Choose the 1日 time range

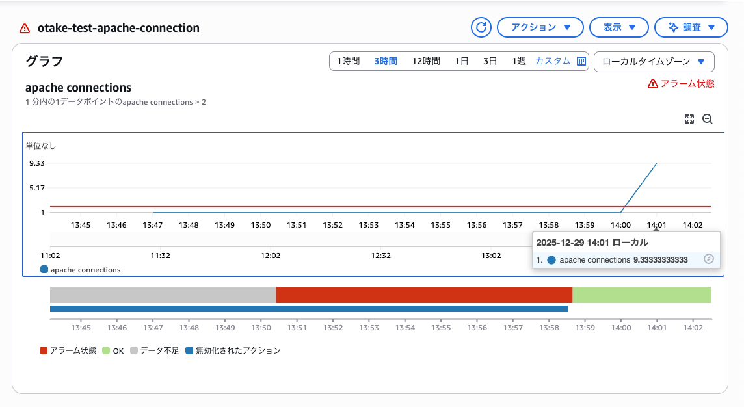point(461,61)
